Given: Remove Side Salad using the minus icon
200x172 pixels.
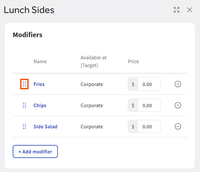Looking at the screenshot, I should (178, 126).
